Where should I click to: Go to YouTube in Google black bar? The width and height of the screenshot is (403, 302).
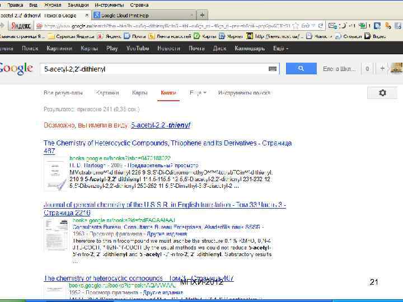[x=138, y=48]
